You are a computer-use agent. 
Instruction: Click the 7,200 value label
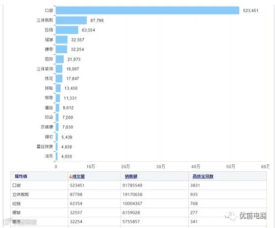[68, 117]
